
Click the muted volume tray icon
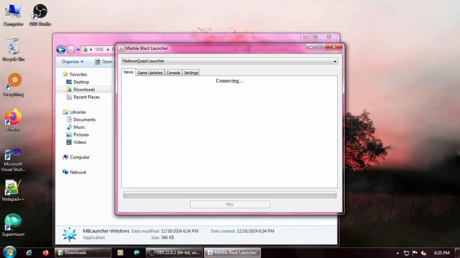424,253
